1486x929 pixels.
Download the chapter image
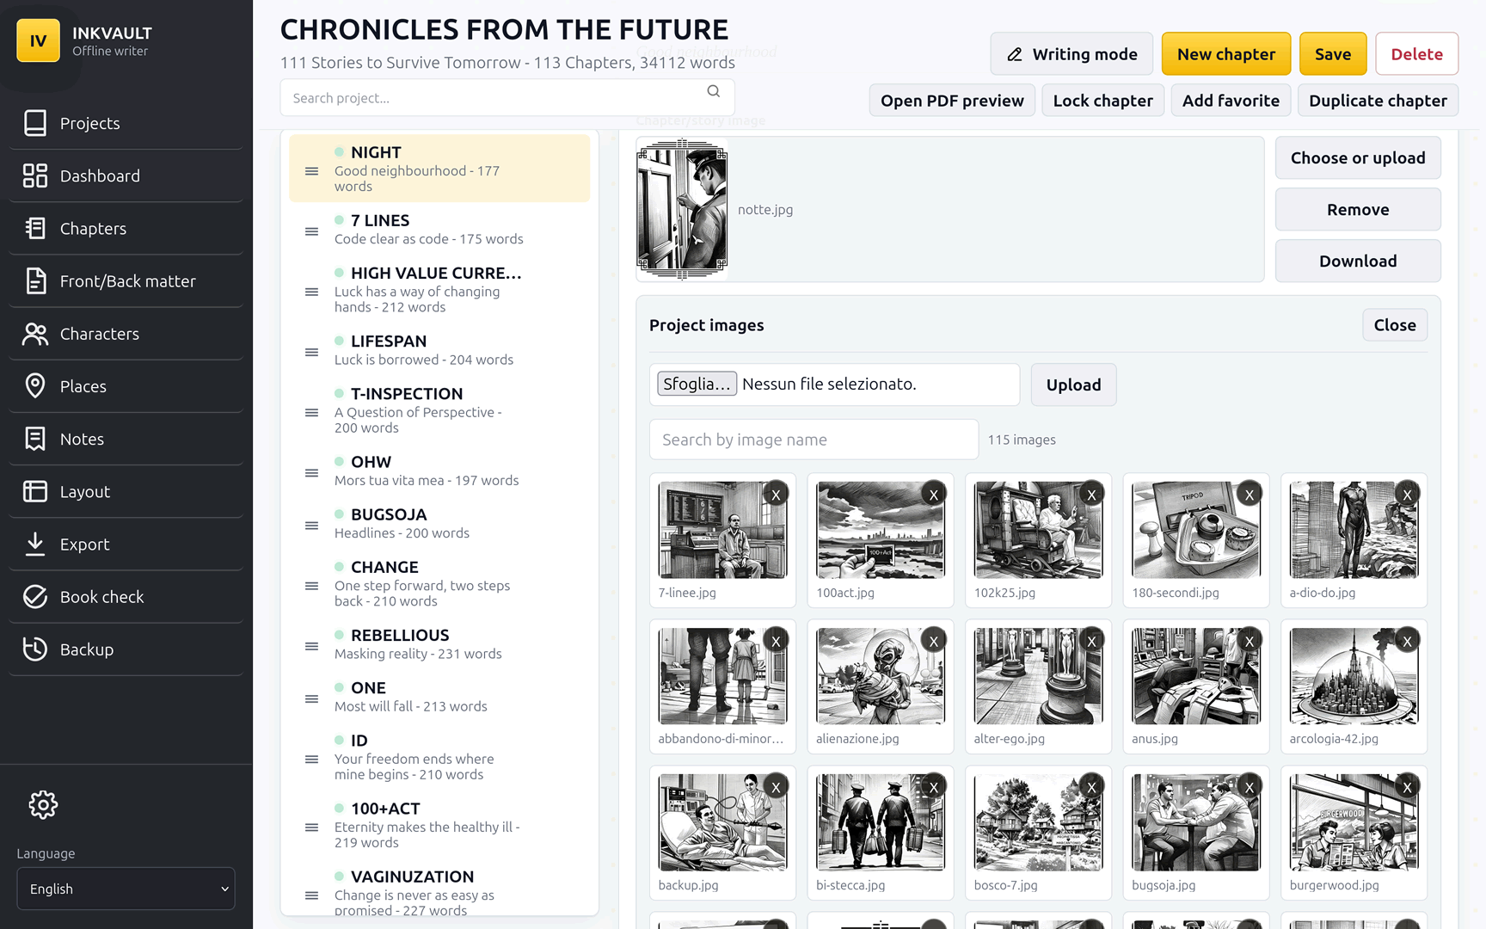(1358, 261)
